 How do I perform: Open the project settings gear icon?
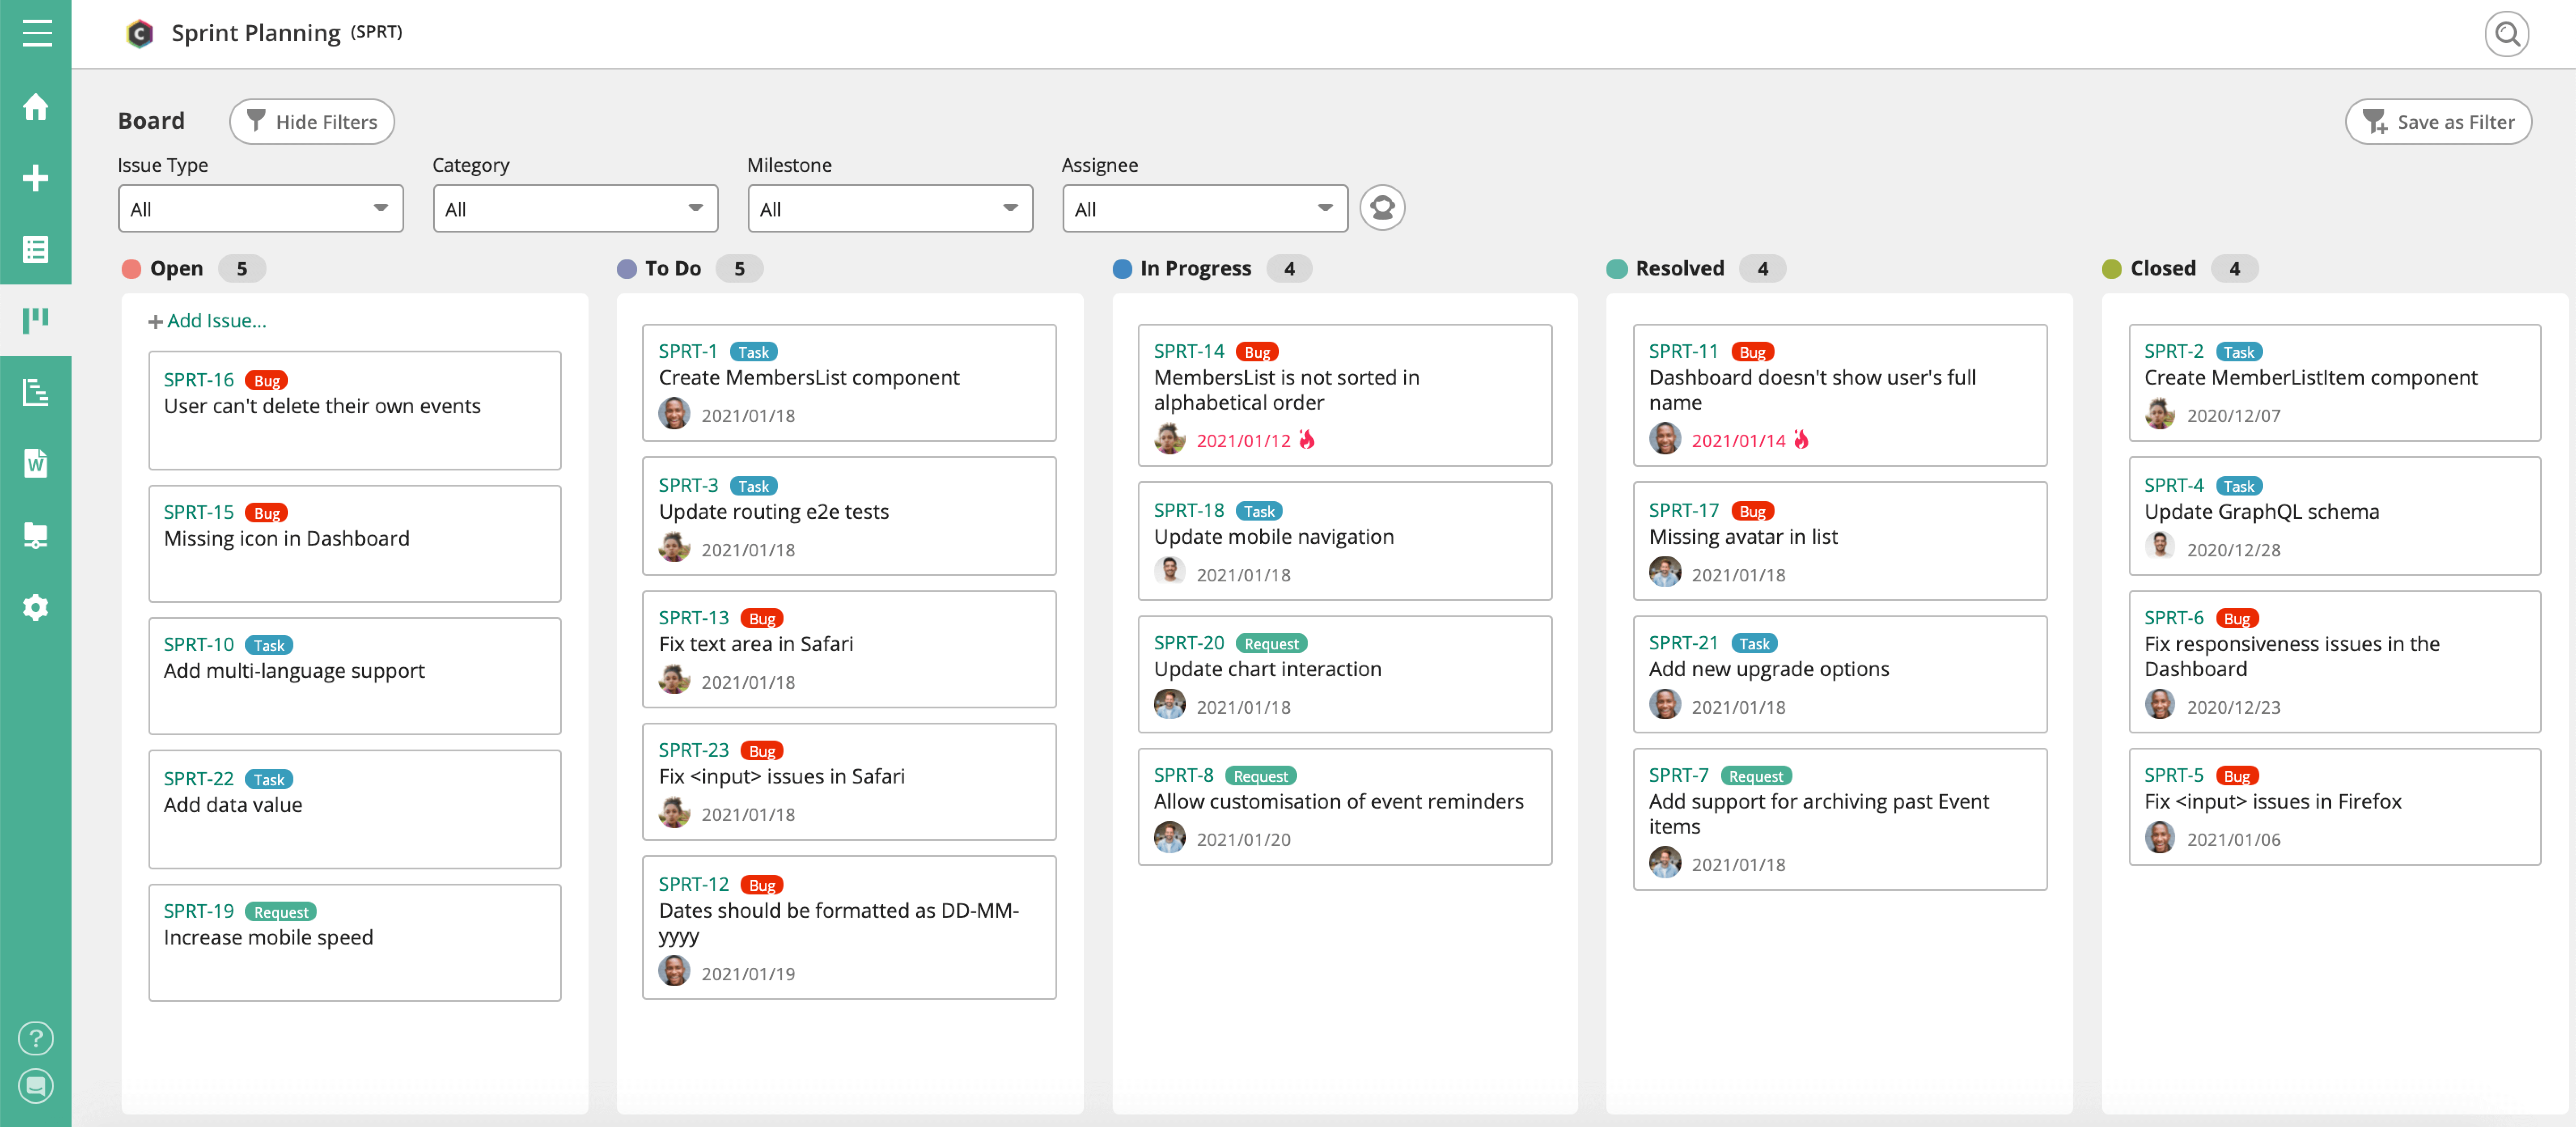pyautogui.click(x=36, y=606)
